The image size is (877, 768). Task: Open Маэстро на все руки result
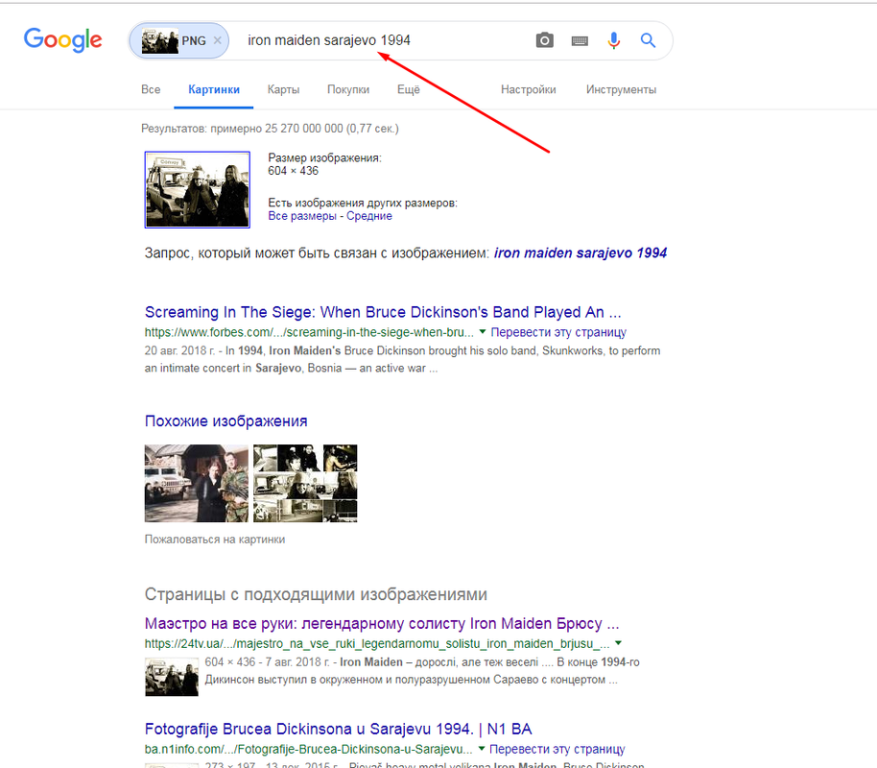pyautogui.click(x=382, y=624)
